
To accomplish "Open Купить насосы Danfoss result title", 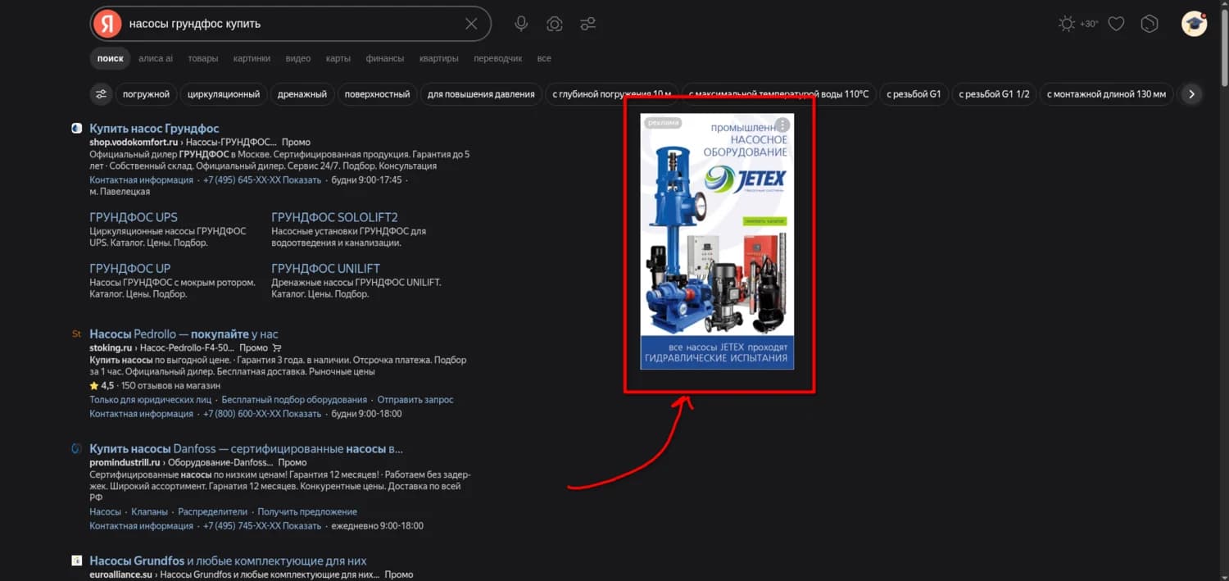I will click(246, 449).
